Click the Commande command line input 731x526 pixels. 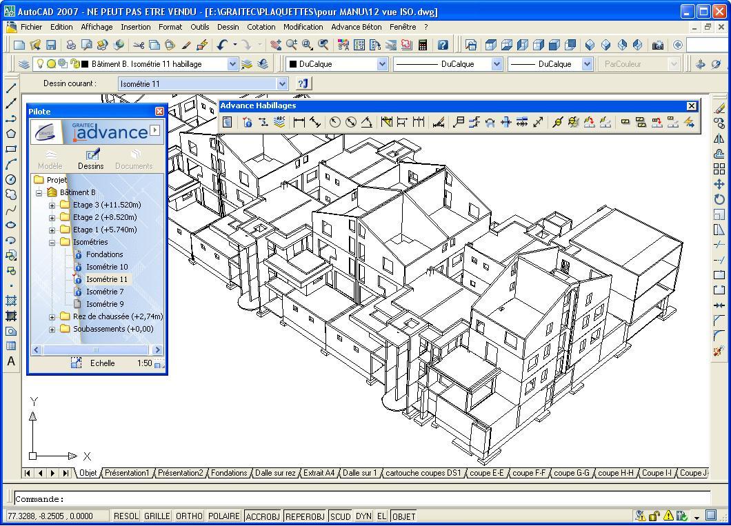(362, 499)
